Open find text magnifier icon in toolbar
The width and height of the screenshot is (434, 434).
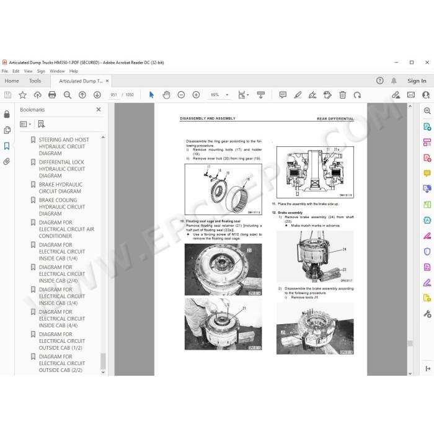point(67,95)
